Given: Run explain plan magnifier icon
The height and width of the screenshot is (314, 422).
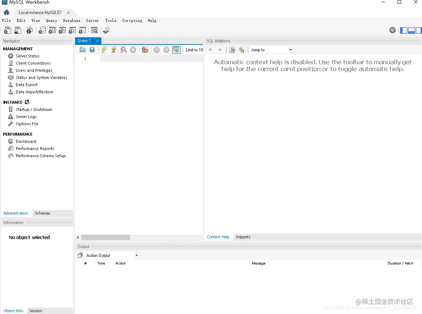Looking at the screenshot, I should pyautogui.click(x=124, y=50).
